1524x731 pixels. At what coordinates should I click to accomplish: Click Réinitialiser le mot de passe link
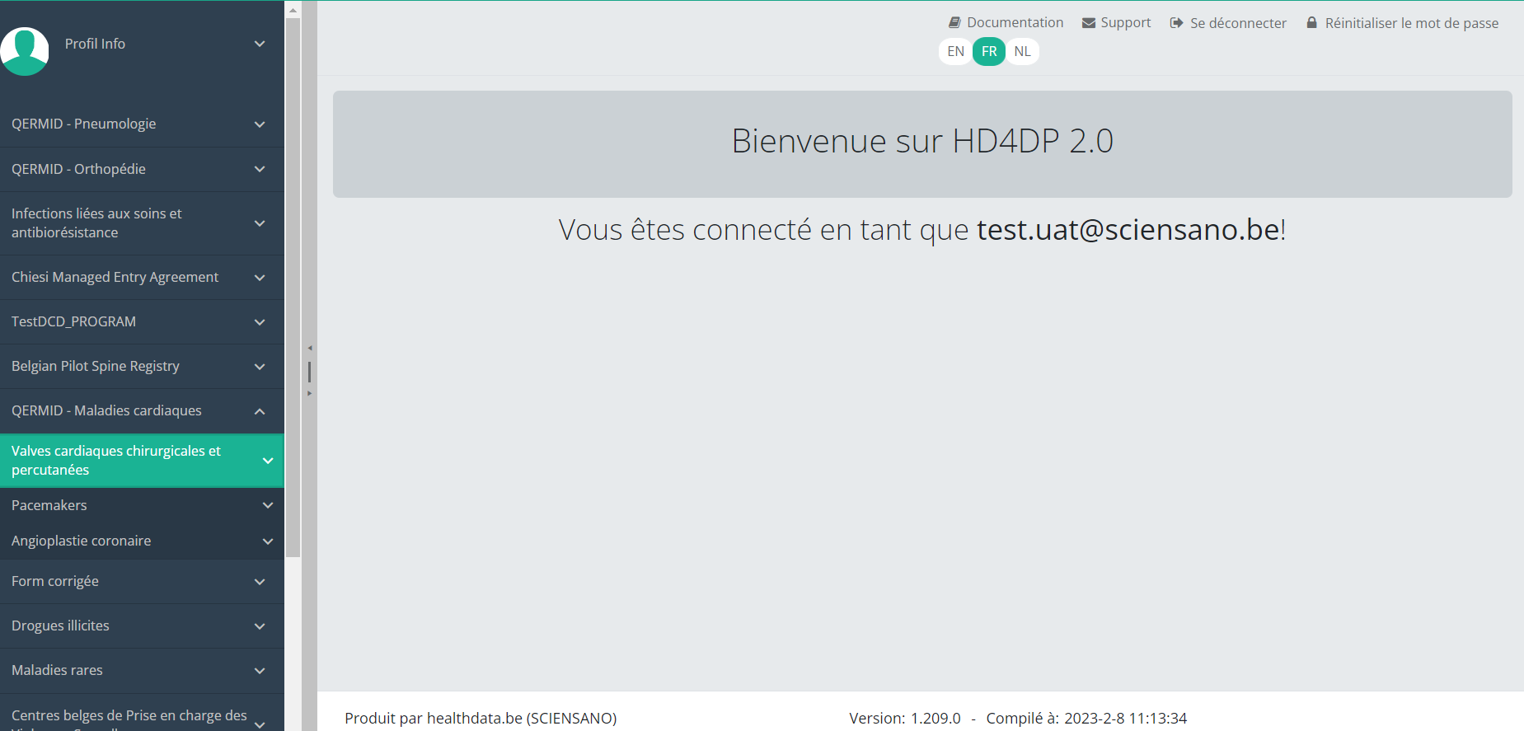pos(1411,23)
